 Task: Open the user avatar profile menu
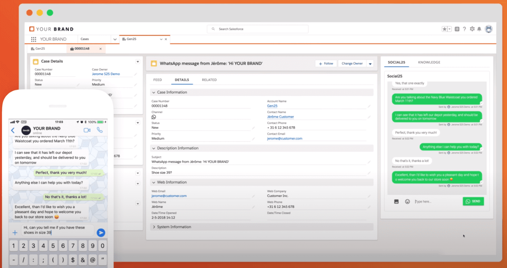pos(489,29)
